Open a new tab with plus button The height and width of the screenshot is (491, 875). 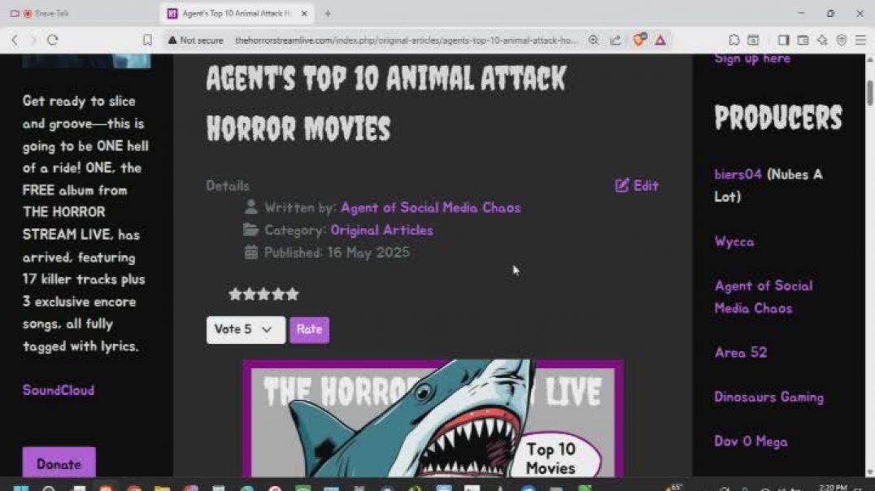[x=328, y=14]
